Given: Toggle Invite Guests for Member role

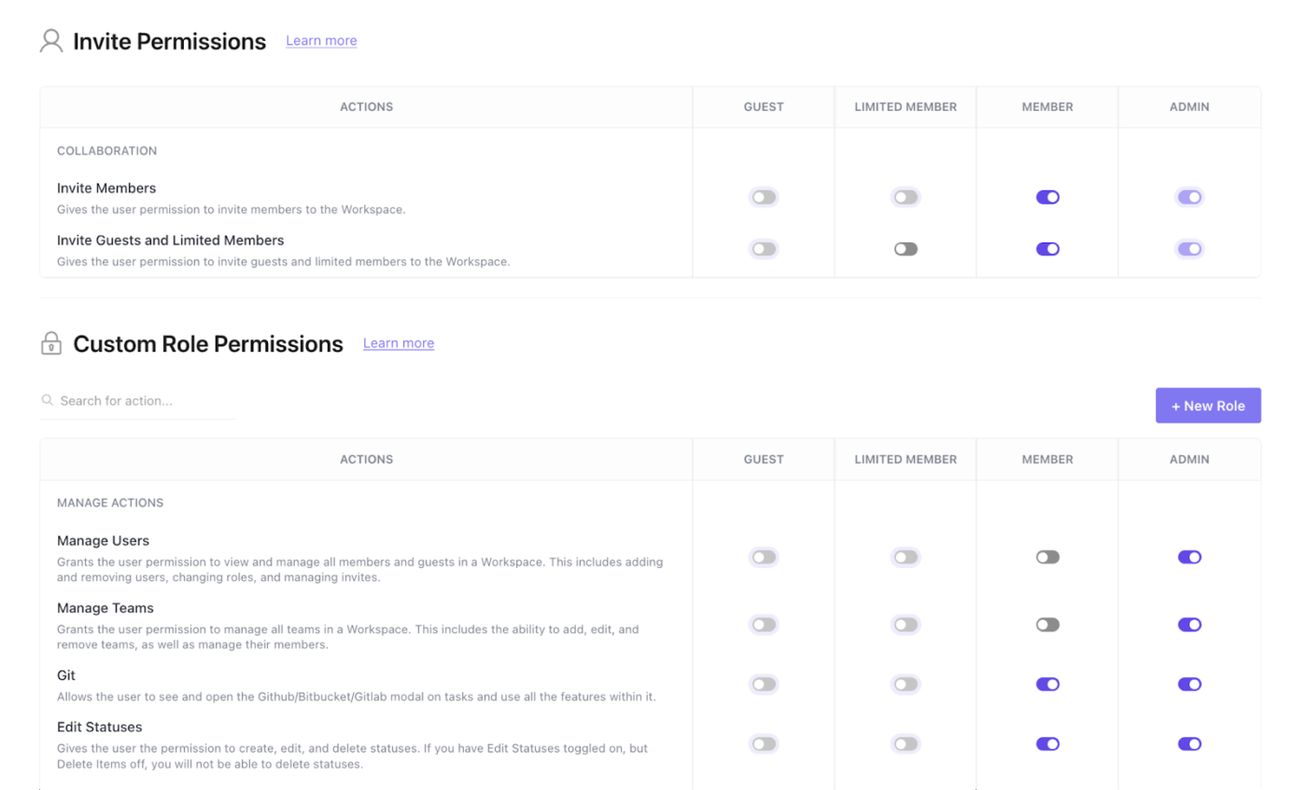Looking at the screenshot, I should click(1047, 249).
